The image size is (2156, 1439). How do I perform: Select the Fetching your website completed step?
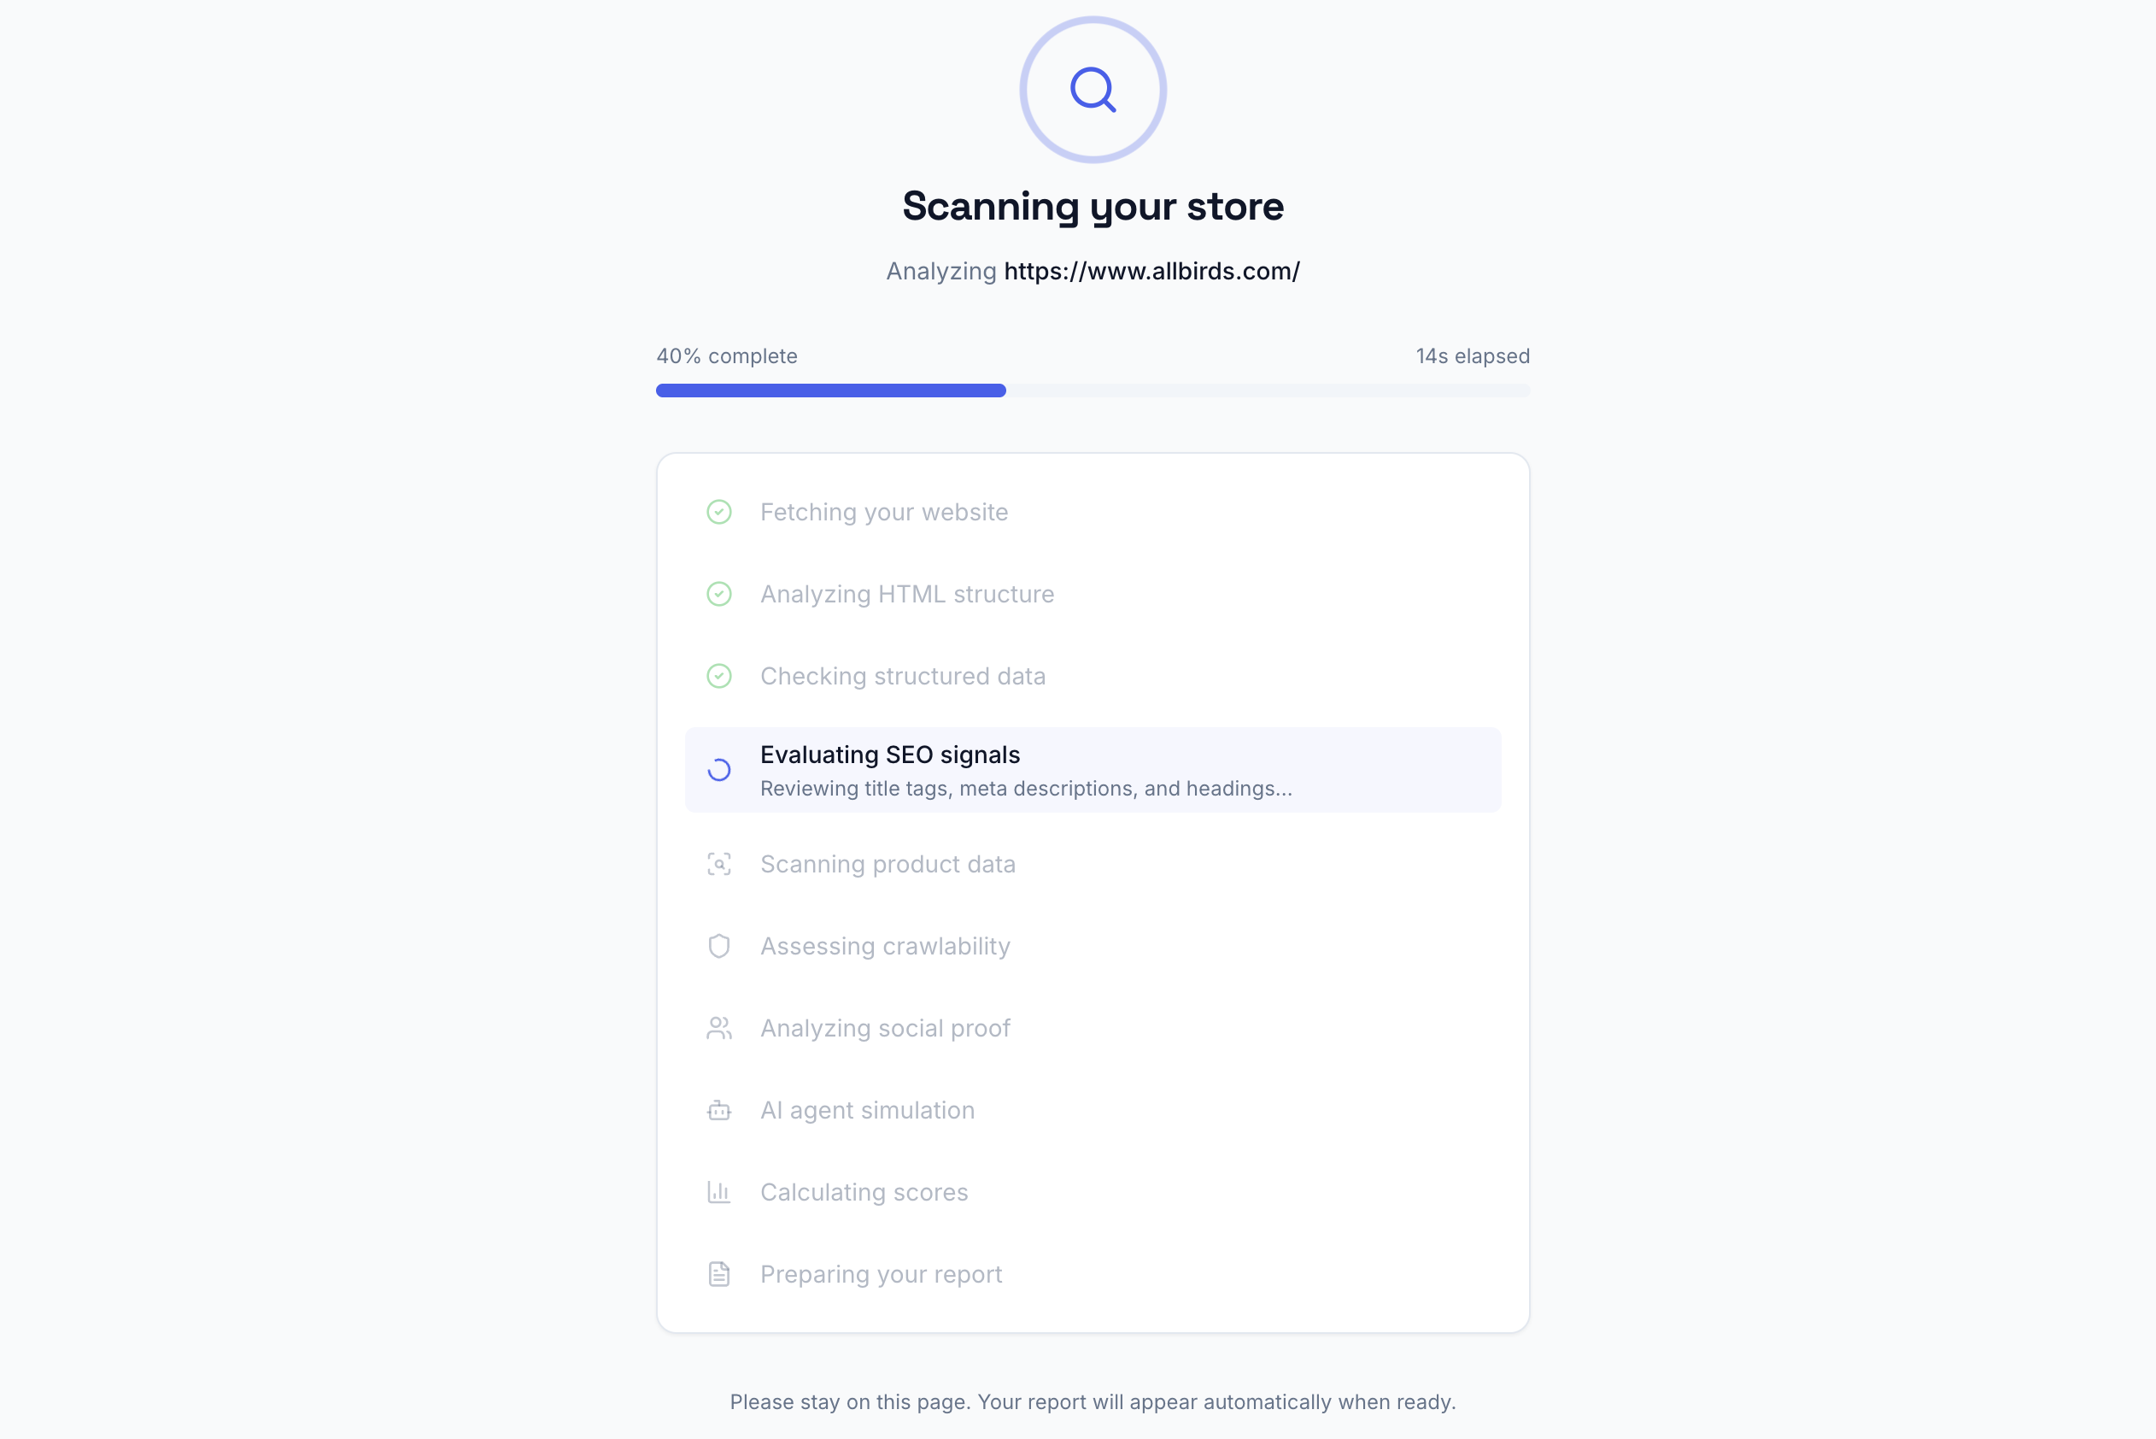pos(883,511)
